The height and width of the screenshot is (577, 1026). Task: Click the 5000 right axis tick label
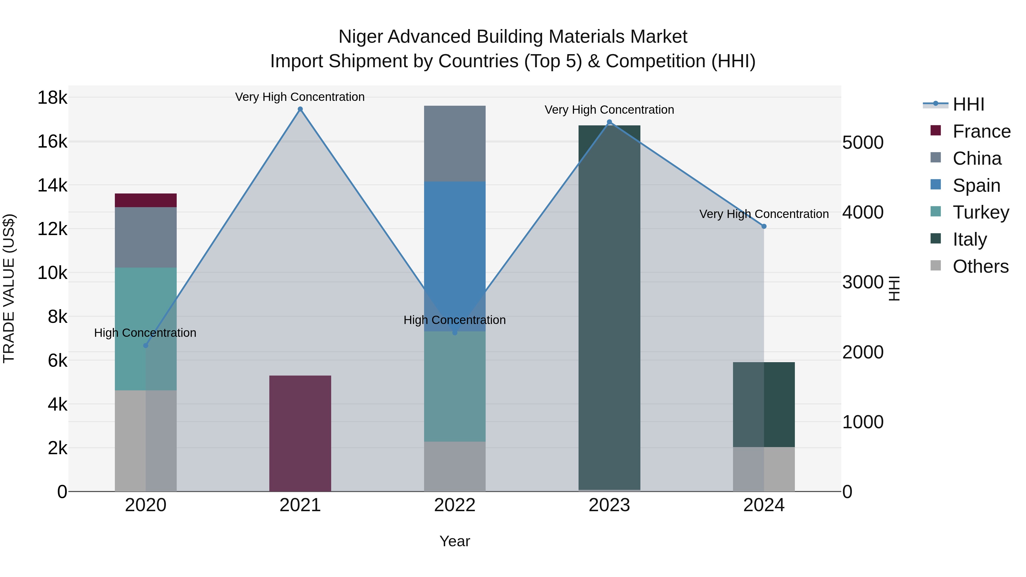tap(863, 142)
